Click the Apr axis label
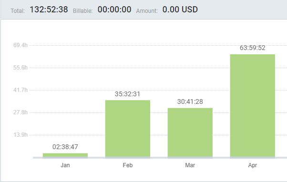The width and height of the screenshot is (287, 182). (252, 165)
